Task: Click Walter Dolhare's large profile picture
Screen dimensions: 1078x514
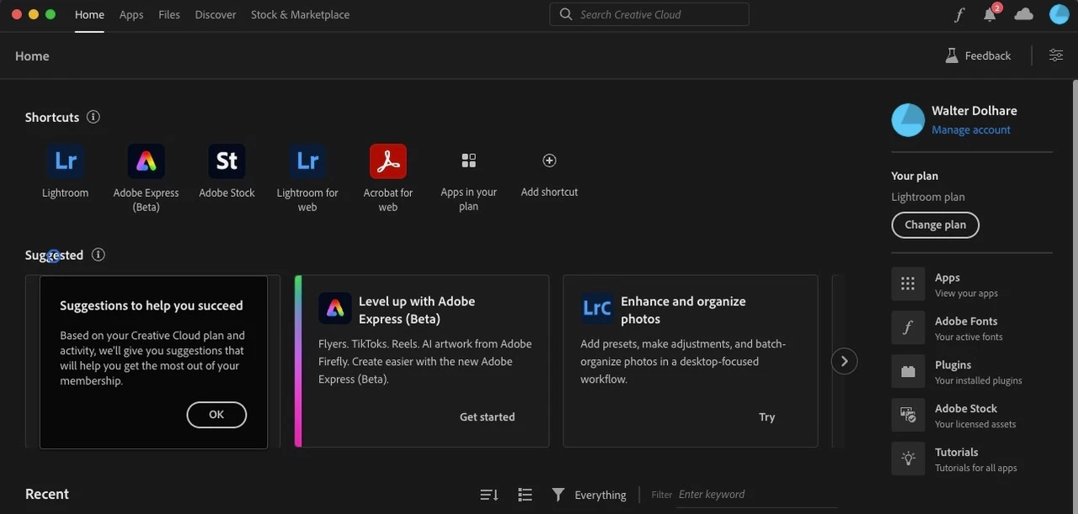Action: click(x=908, y=120)
